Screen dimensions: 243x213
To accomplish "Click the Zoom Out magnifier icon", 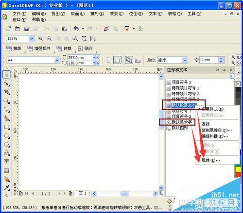I will pos(49,38).
